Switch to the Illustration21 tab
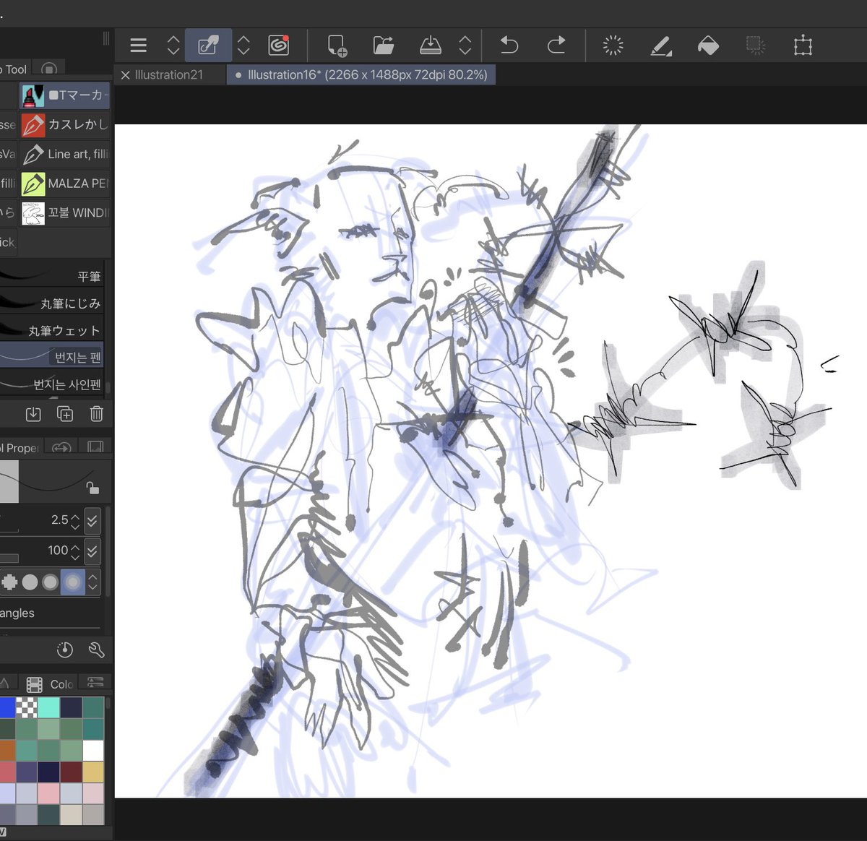Screen dimensions: 867x841 coord(169,74)
